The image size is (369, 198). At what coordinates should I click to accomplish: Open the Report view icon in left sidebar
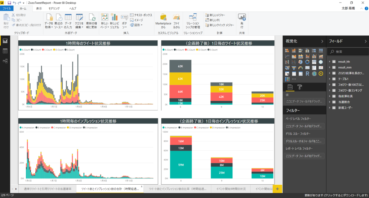pos(5,41)
